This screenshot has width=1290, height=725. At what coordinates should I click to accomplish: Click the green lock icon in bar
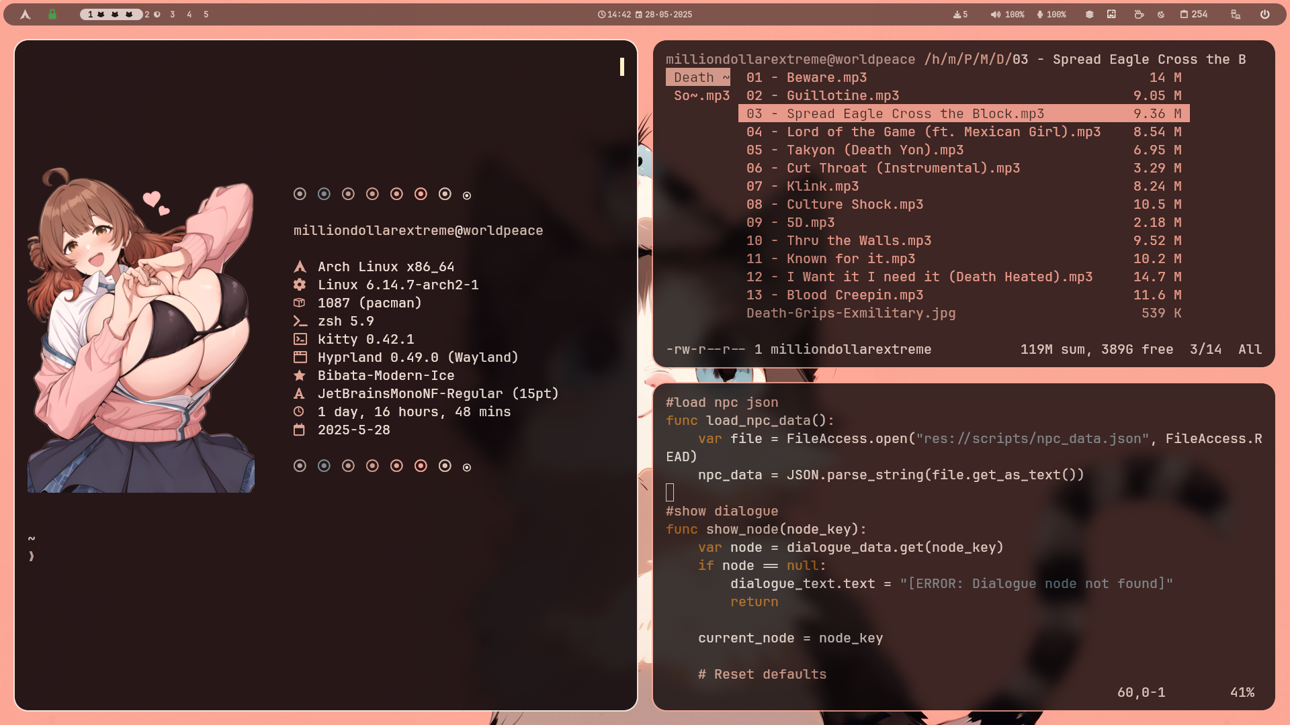pyautogui.click(x=52, y=14)
